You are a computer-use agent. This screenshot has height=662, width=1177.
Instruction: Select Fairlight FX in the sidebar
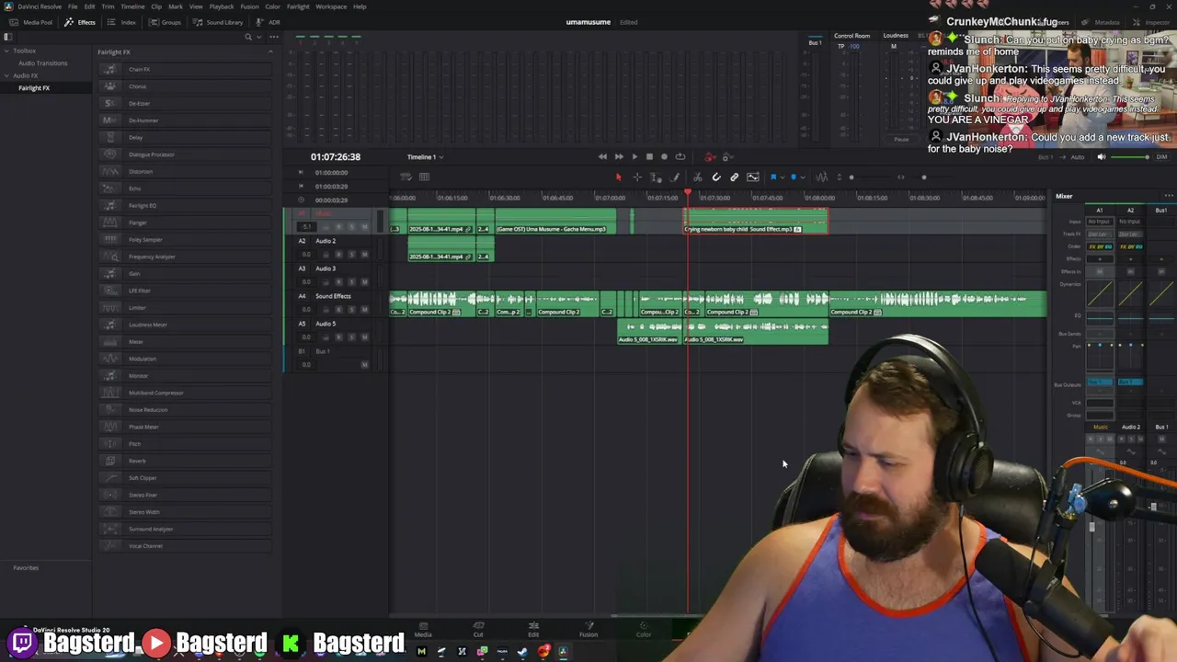(34, 88)
